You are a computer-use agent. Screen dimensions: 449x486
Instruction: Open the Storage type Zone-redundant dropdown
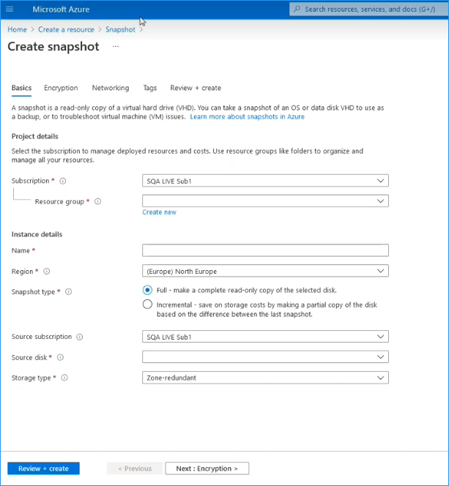pyautogui.click(x=265, y=378)
